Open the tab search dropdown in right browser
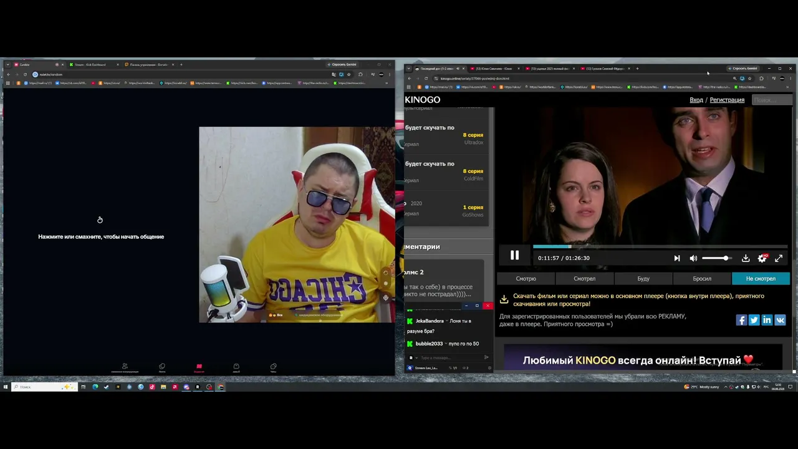The height and width of the screenshot is (449, 798). (x=409, y=69)
